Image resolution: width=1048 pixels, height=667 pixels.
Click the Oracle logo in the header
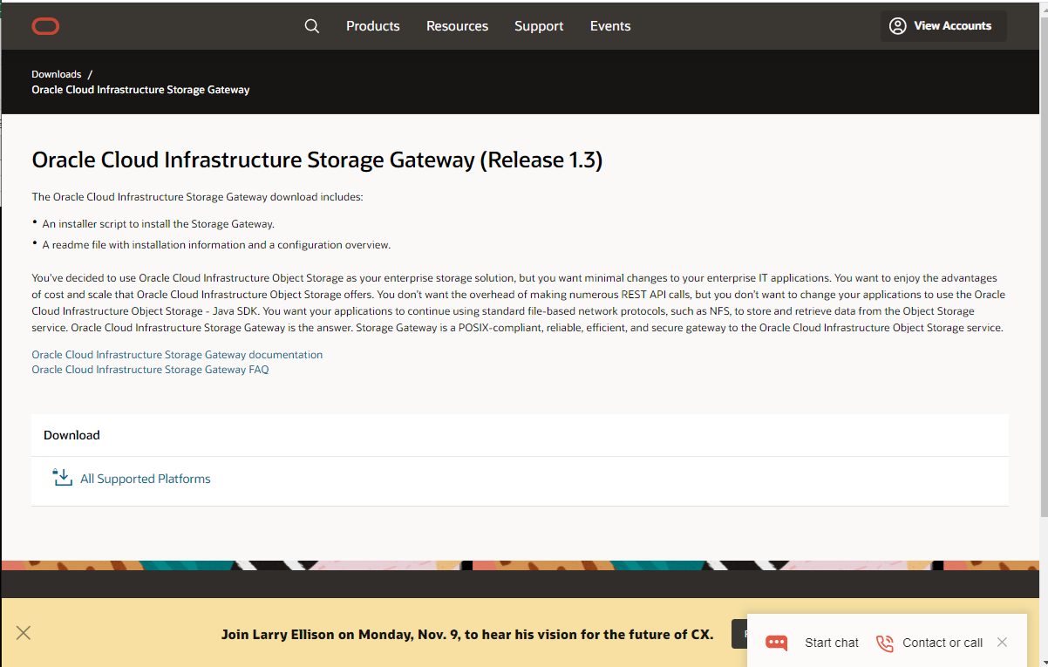coord(45,26)
